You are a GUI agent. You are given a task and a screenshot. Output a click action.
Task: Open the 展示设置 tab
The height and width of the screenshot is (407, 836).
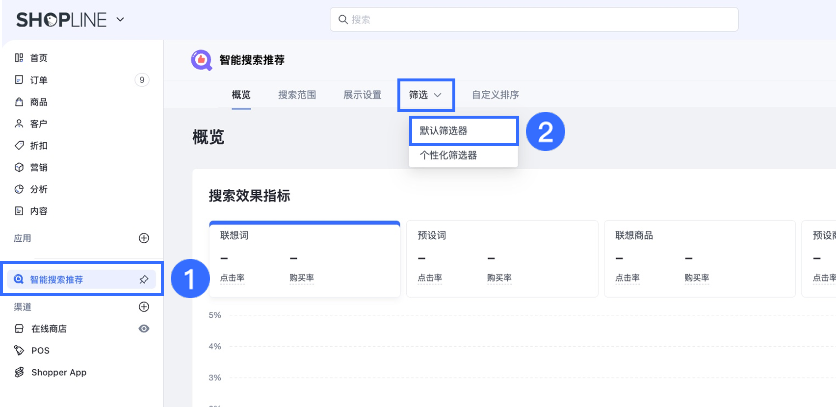(362, 95)
